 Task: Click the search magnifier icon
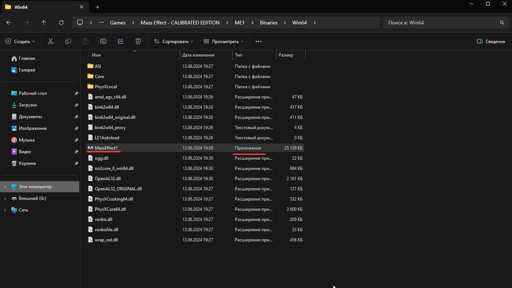[502, 22]
